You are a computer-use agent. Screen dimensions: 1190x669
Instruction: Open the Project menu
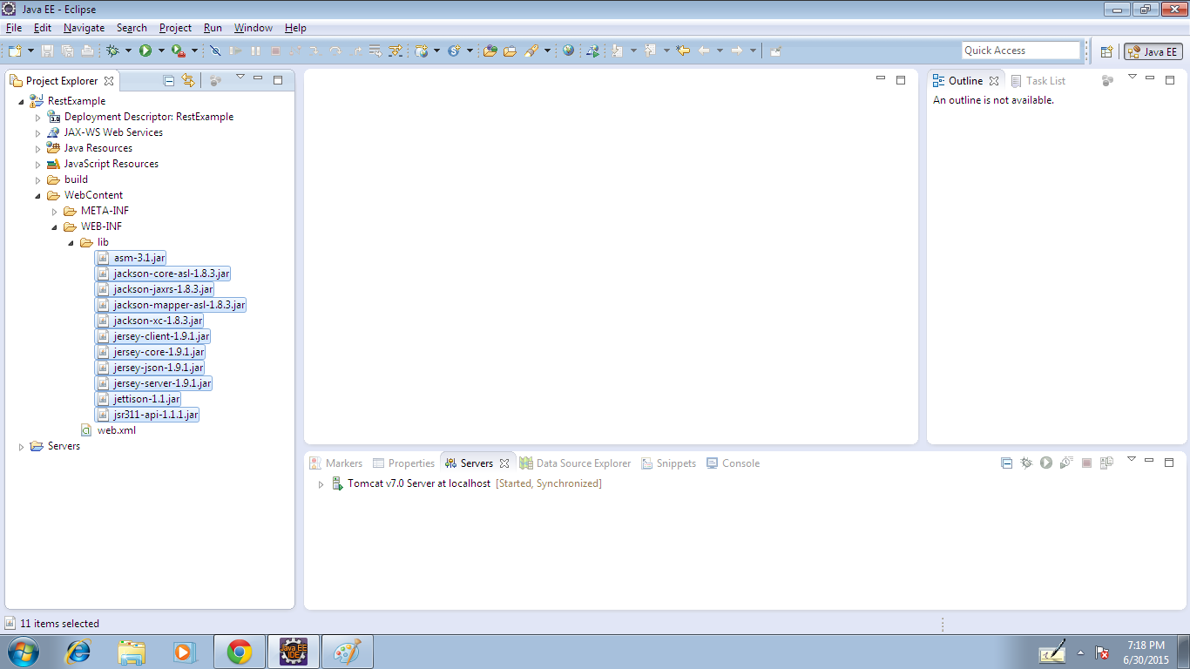click(175, 28)
